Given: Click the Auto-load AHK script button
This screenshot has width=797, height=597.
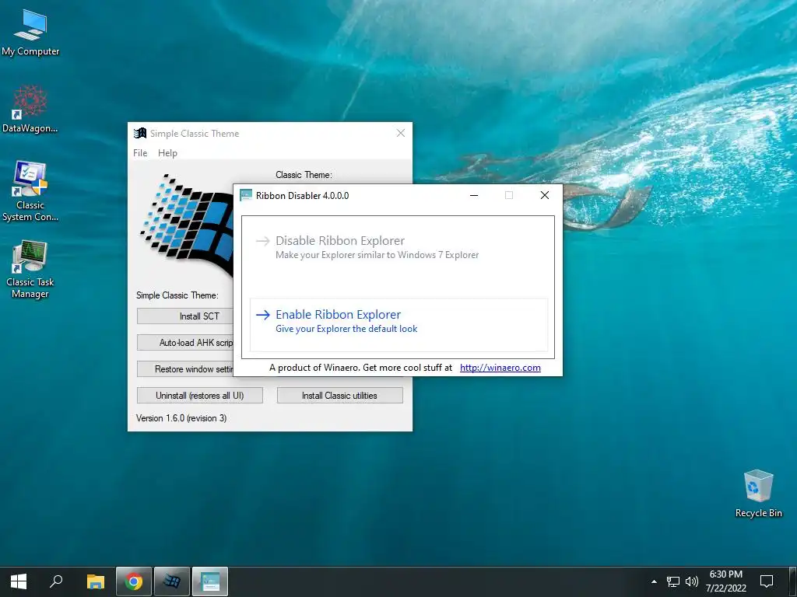Looking at the screenshot, I should click(185, 343).
